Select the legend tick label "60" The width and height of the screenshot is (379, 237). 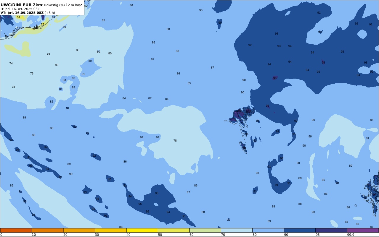(192, 235)
